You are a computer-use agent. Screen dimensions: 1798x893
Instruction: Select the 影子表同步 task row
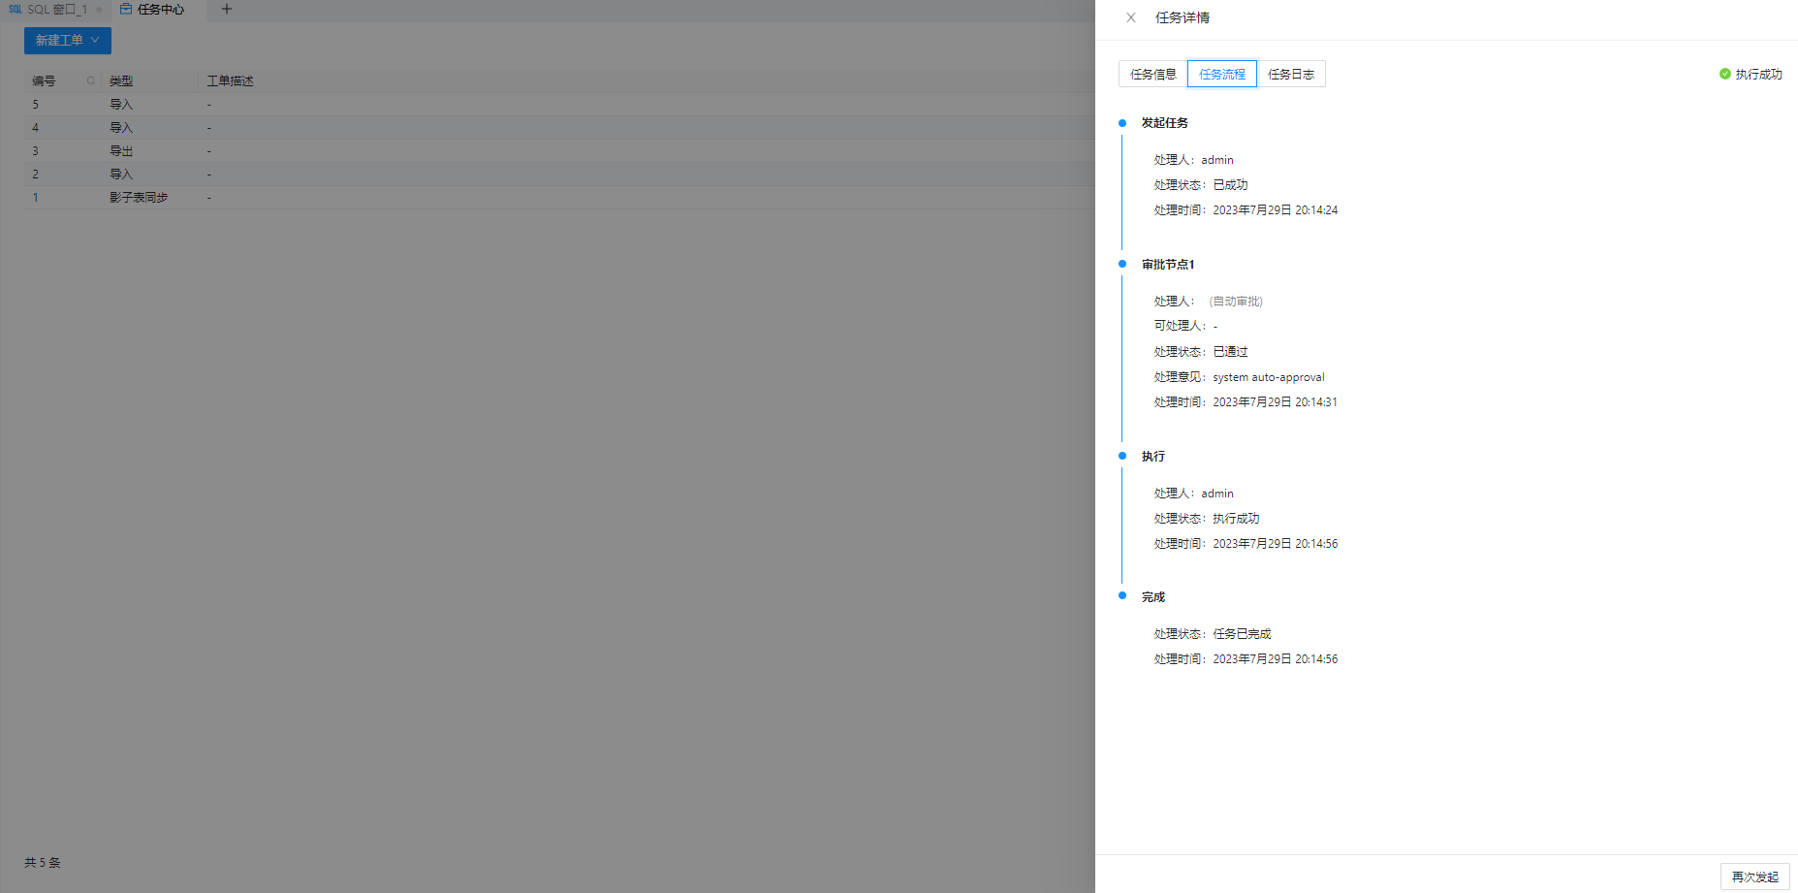click(559, 197)
